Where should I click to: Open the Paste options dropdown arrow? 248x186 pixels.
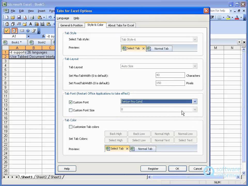pyautogui.click(x=44, y=17)
